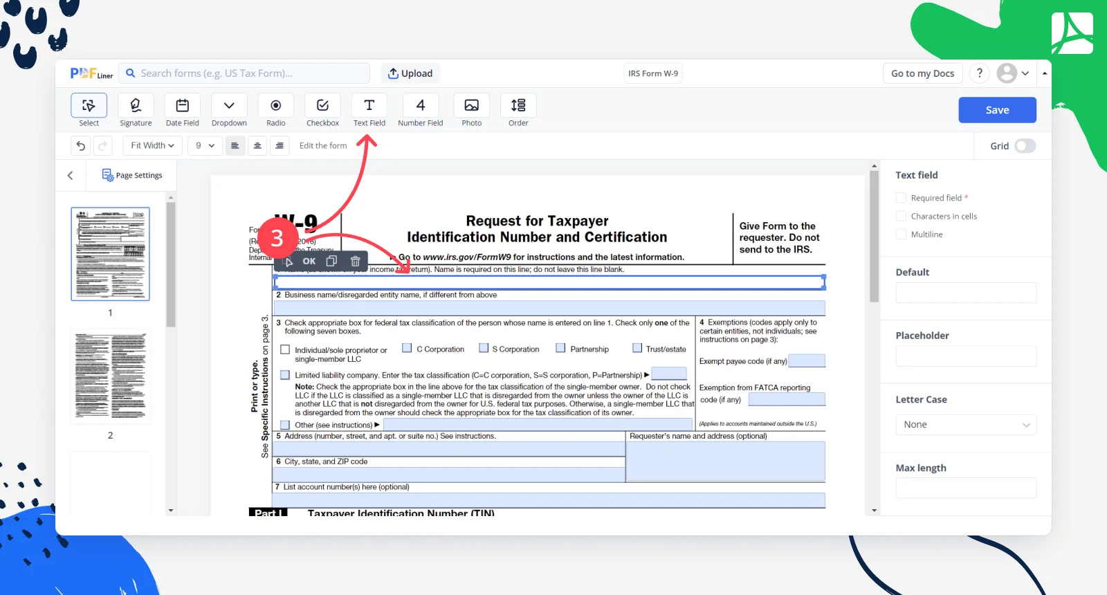Click the account numbers field line 7
Screen dimensions: 1107x595
[549, 500]
